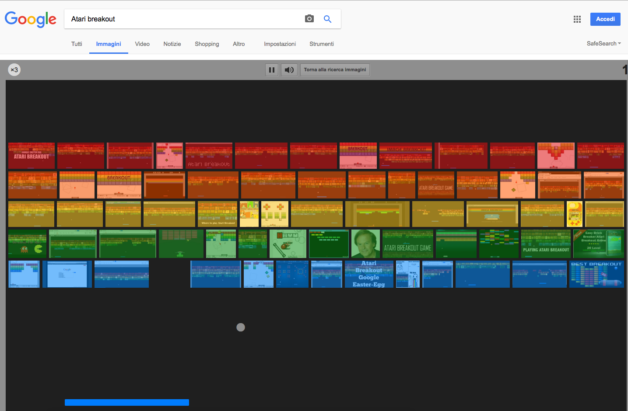
Task: Expand the SafeSearch dropdown
Action: [603, 44]
